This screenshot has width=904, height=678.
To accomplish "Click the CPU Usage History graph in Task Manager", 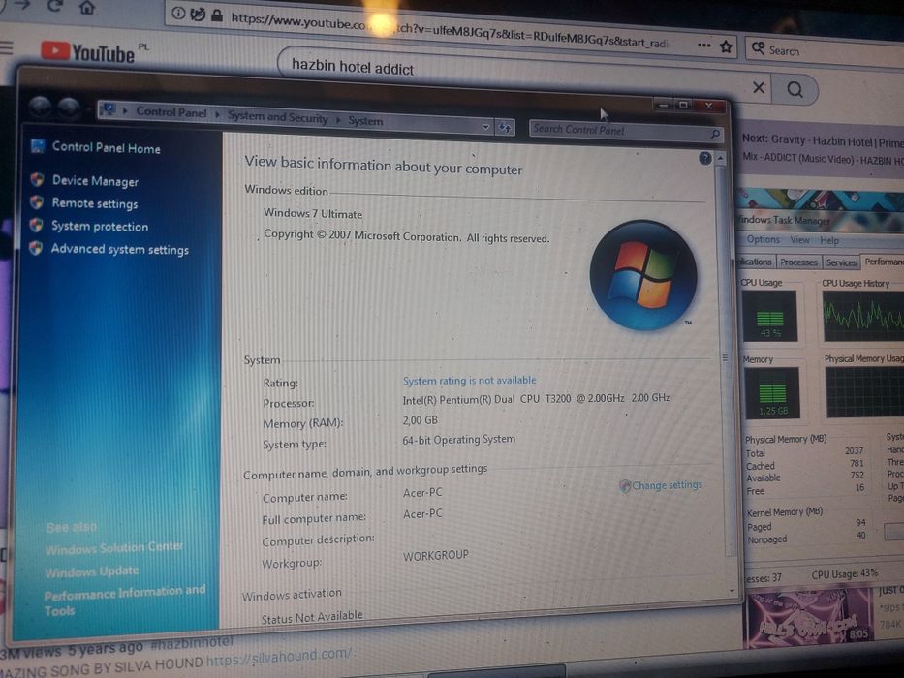I will coord(862,316).
